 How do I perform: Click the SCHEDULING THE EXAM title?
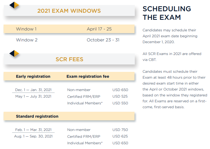tap(167, 13)
